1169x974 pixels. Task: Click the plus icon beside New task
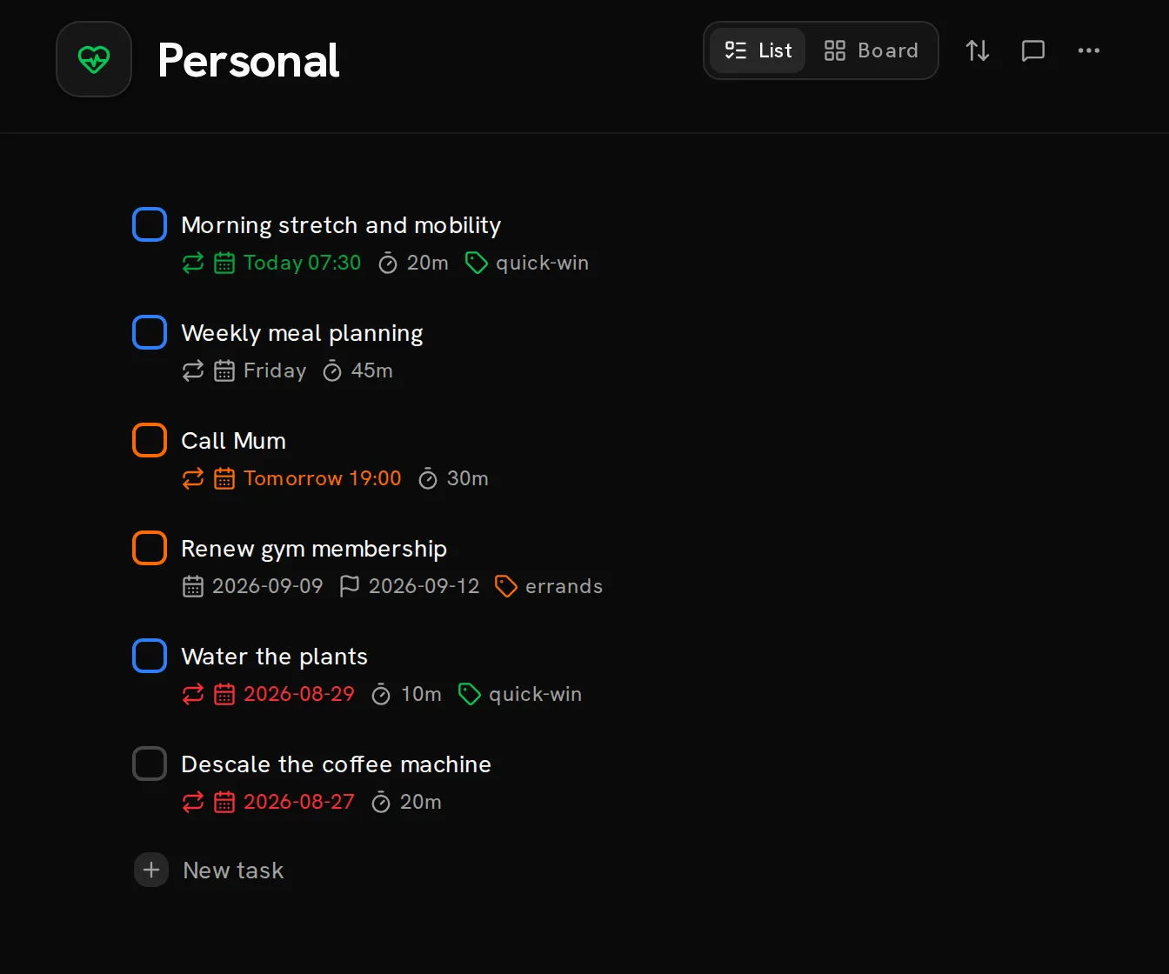(151, 870)
